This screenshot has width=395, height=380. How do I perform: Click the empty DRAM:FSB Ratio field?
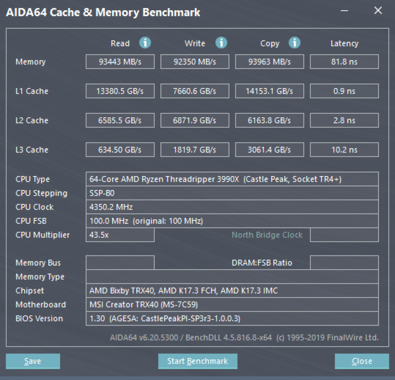point(345,263)
